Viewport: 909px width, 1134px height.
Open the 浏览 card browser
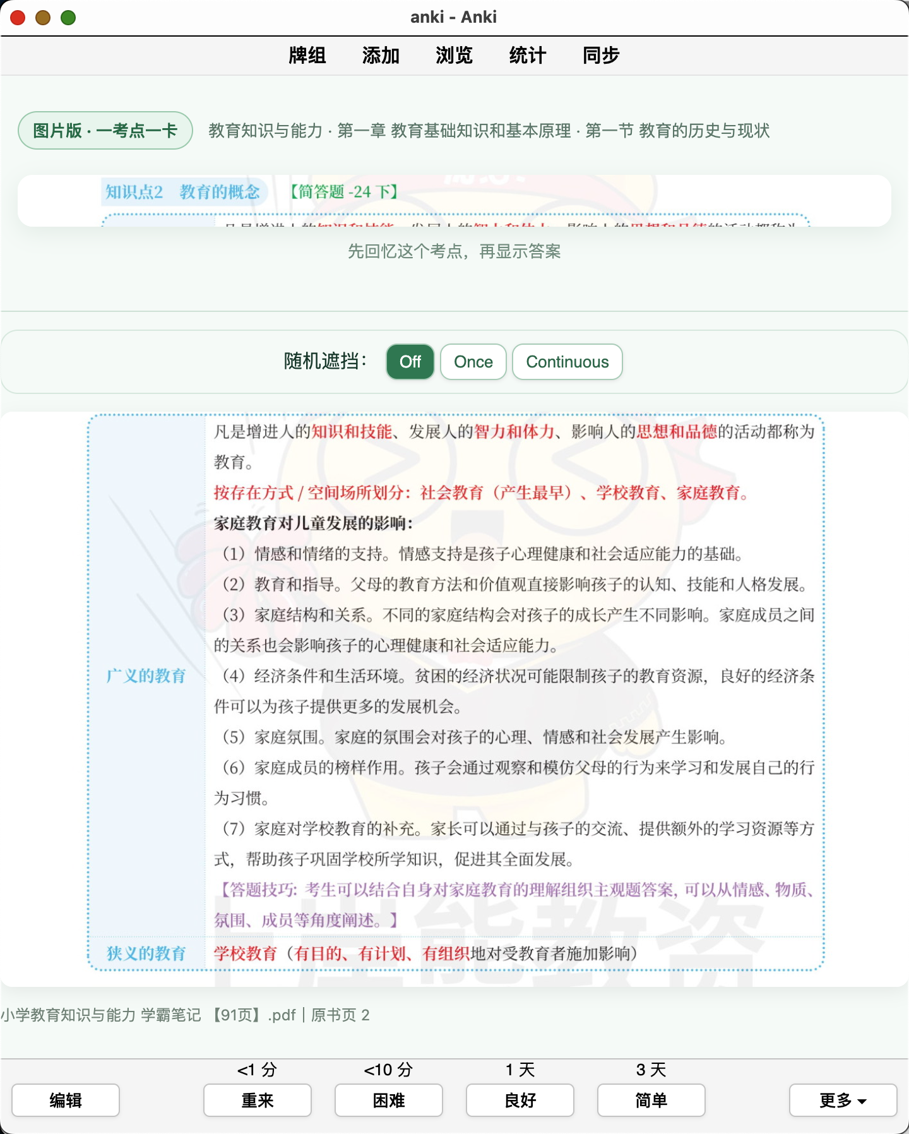(454, 56)
